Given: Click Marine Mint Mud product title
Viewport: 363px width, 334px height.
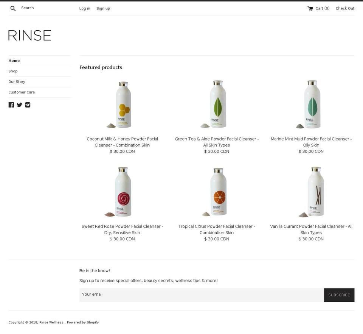Looking at the screenshot, I should [311, 142].
